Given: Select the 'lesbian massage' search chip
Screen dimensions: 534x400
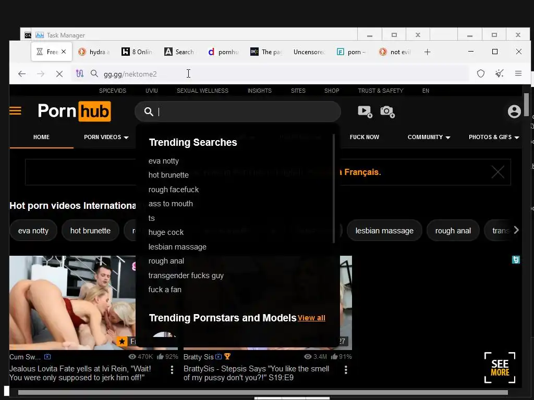Looking at the screenshot, I should click(384, 231).
